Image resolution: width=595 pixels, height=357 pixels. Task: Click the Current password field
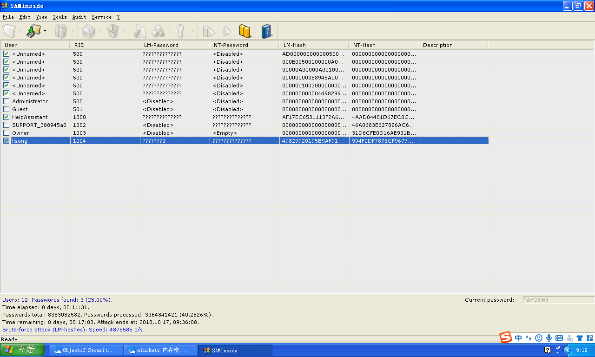click(x=558, y=300)
